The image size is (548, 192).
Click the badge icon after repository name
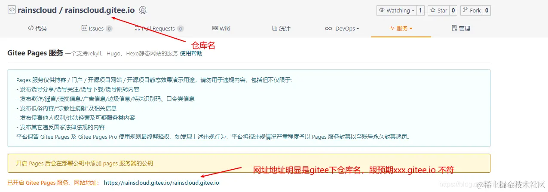point(143,10)
